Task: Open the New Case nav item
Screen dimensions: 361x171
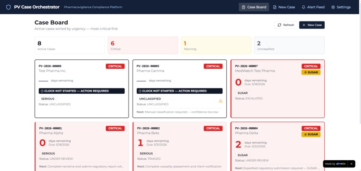Action: (x=284, y=7)
